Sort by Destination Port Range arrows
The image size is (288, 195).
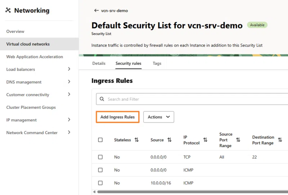click(x=280, y=140)
